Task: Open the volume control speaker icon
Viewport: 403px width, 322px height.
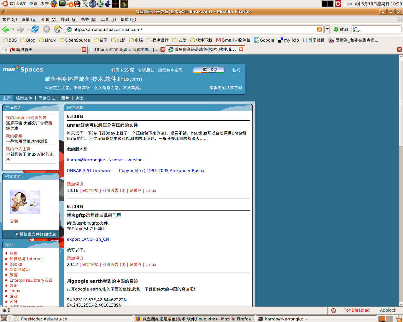Action: 357,4
